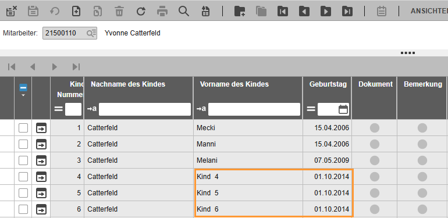Open the Geburtstag calendar picker icon
The height and width of the screenshot is (218, 448).
click(343, 109)
